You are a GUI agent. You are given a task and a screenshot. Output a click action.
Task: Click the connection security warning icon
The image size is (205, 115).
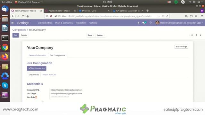(51, 16)
